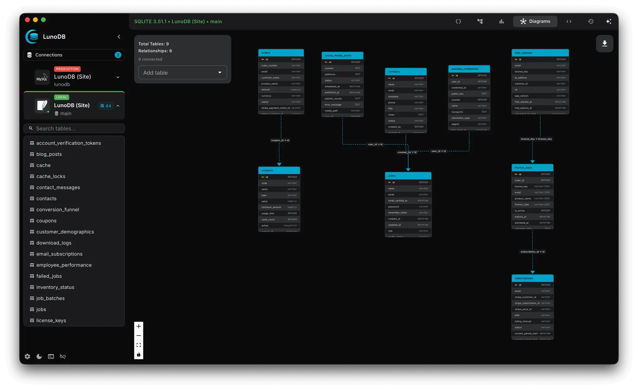
Task: Open the cache table
Action: pyautogui.click(x=74, y=165)
